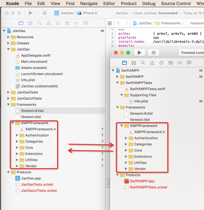Click Run button in JianDao window
This screenshot has width=204, height=210.
click(x=31, y=13)
